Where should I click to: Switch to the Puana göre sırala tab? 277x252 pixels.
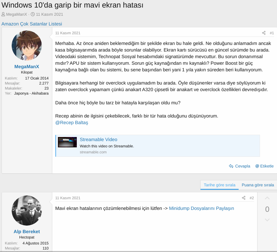click(257, 185)
